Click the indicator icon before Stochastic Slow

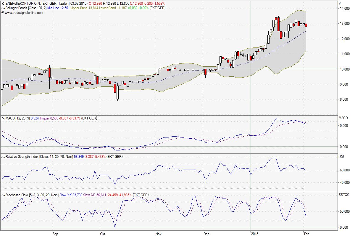pyautogui.click(x=3, y=195)
